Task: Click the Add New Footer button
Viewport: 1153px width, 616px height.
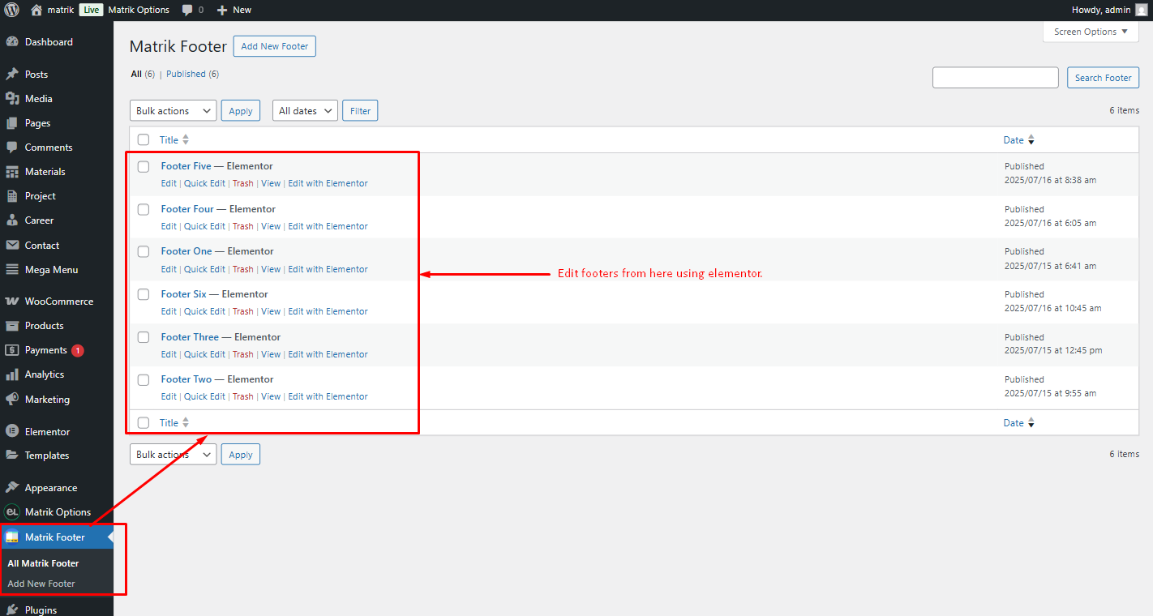Action: pos(275,46)
